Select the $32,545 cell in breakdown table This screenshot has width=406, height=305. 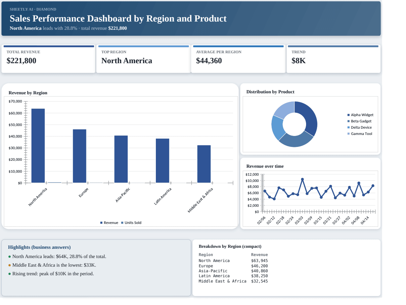click(259, 281)
